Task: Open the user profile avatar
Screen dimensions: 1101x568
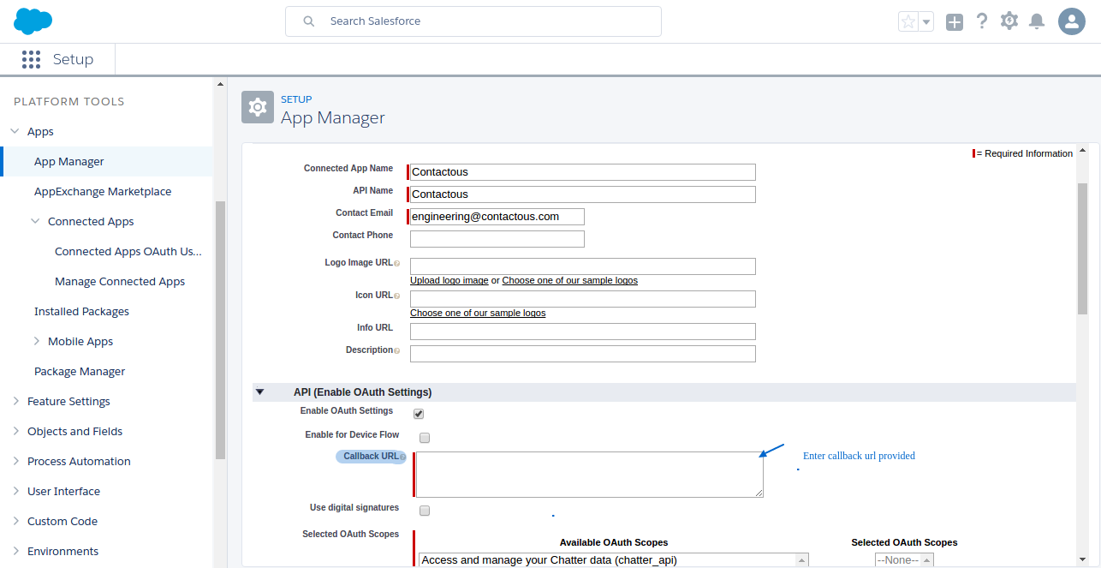Action: (x=1072, y=21)
